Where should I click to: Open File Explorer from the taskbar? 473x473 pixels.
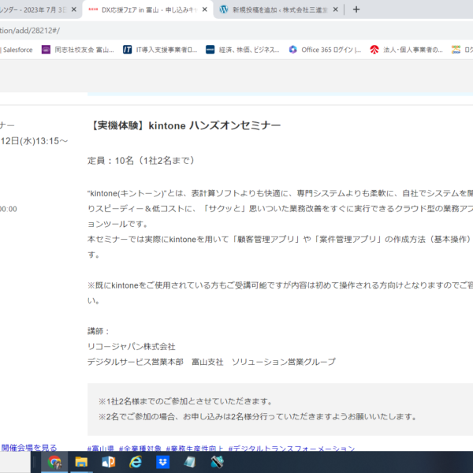pyautogui.click(x=81, y=462)
